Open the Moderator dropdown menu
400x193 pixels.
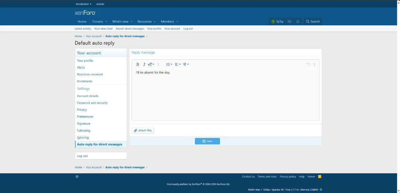click(83, 4)
